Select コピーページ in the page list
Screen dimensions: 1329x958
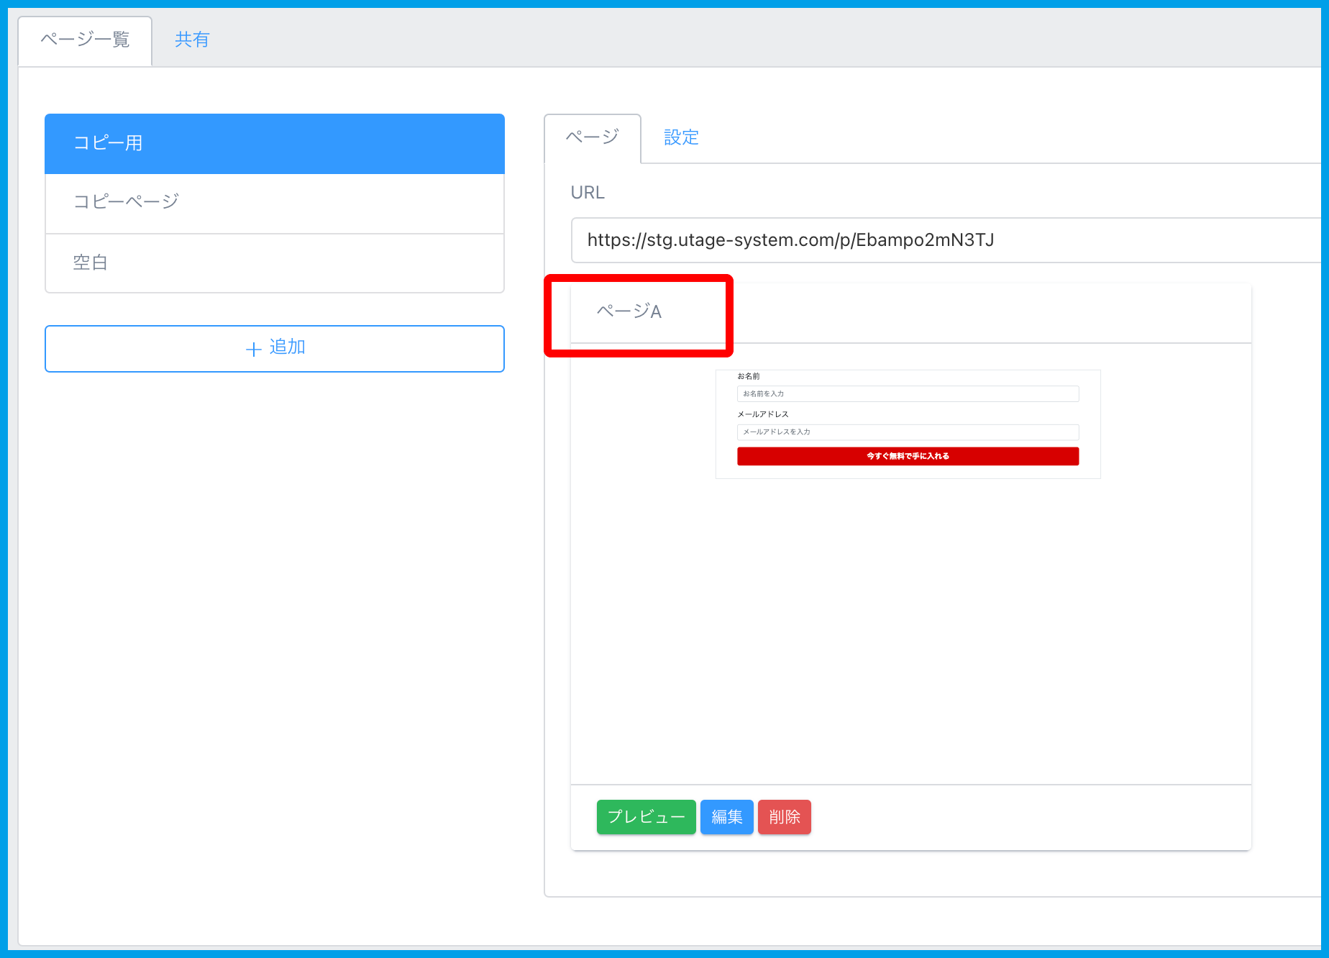coord(274,202)
